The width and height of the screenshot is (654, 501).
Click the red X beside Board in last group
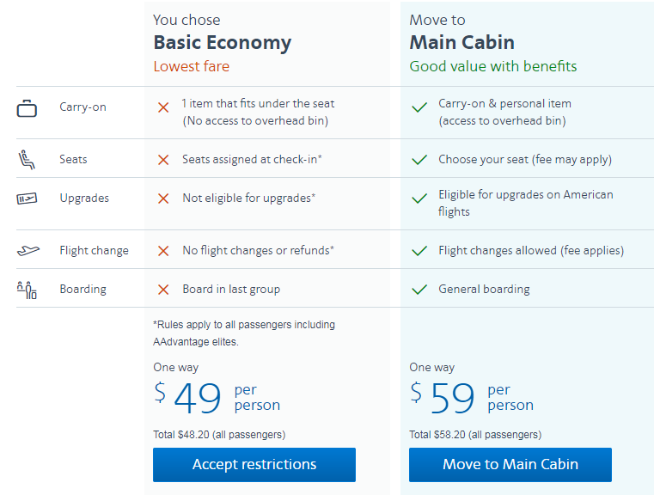pos(163,290)
